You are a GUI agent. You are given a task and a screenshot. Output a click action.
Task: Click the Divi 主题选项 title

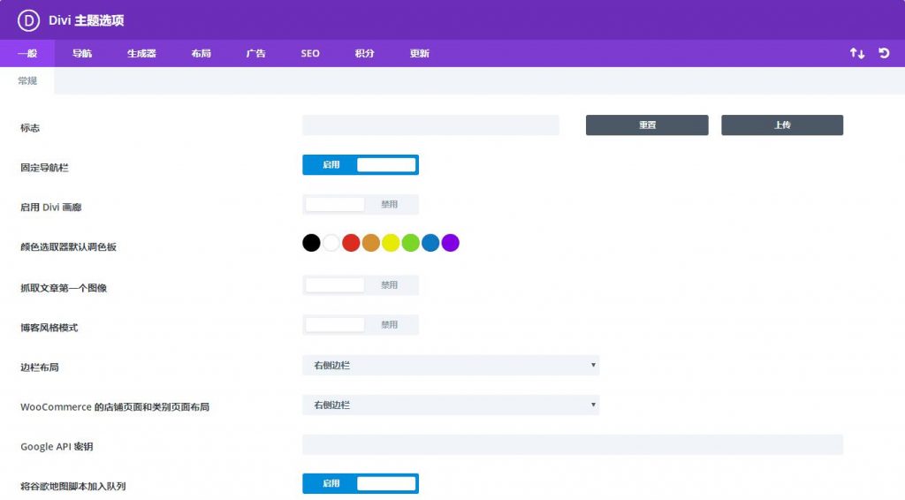click(x=86, y=20)
